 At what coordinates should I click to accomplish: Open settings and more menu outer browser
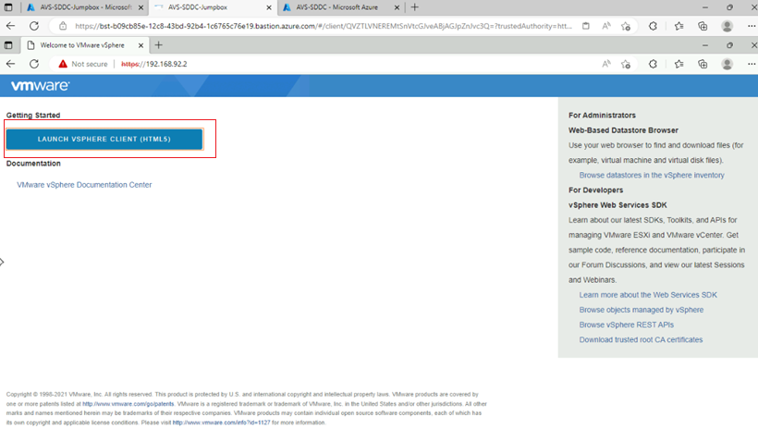(752, 26)
